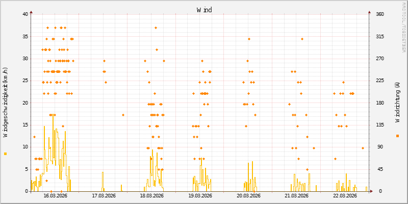Click the Windgeschwindigkeit (km/h) axis label
Viewport: 408px width, 204px height.
tap(6, 102)
